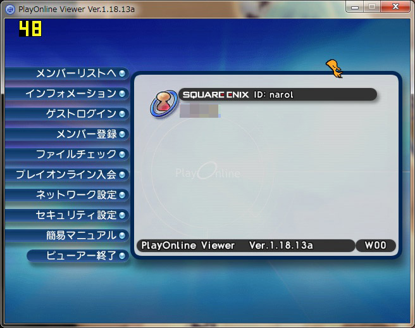Select プレイオンライン入会 menu item
The height and width of the screenshot is (328, 415).
(x=66, y=175)
